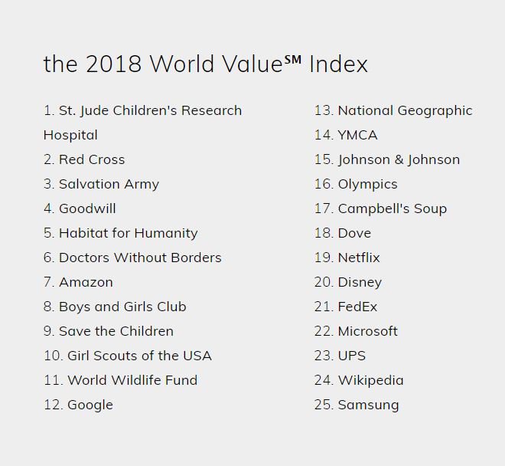Choose the "21. FedEx" entry

[346, 307]
